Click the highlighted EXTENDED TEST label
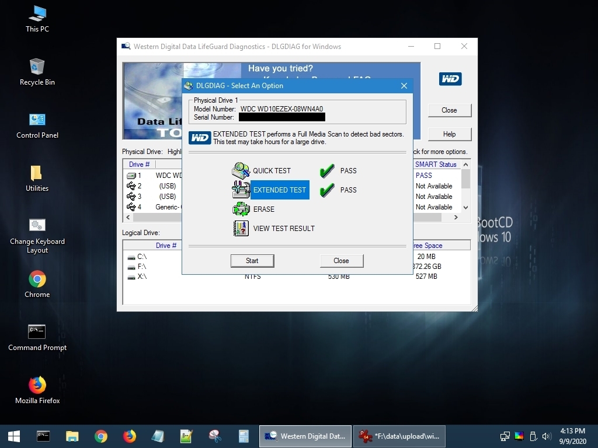The height and width of the screenshot is (448, 598). pyautogui.click(x=280, y=190)
